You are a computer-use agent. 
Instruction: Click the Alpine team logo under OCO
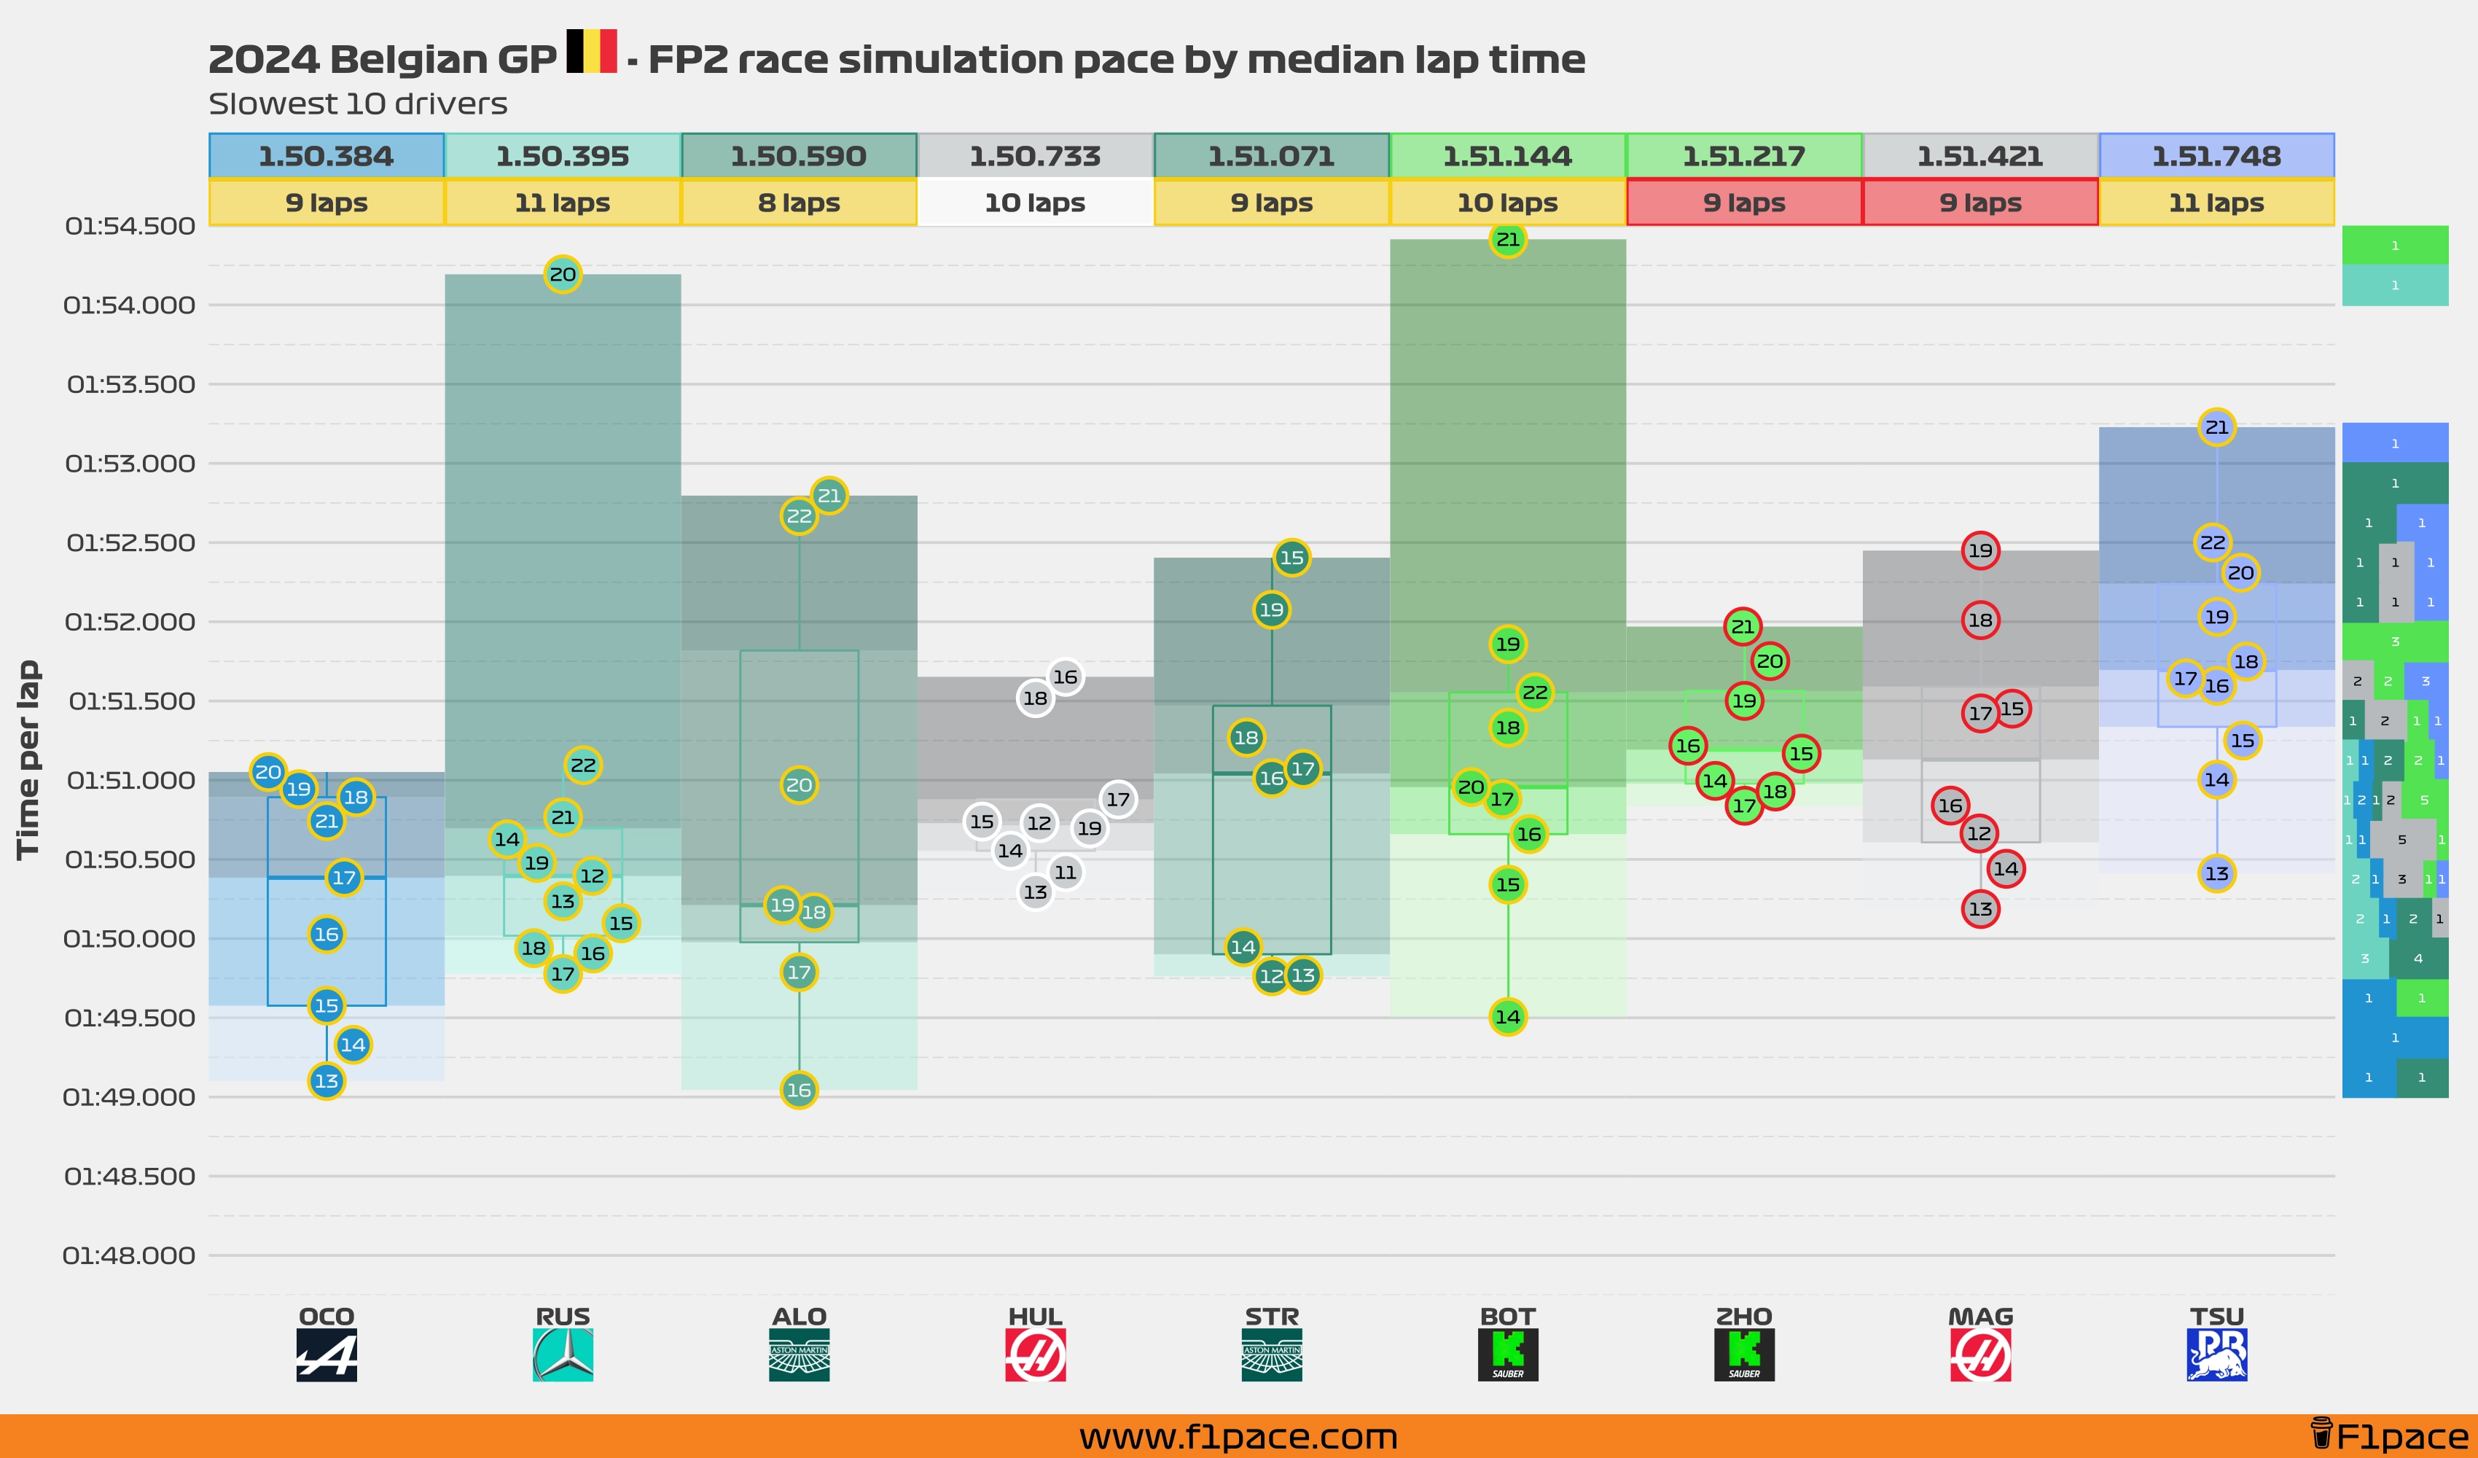[327, 1354]
